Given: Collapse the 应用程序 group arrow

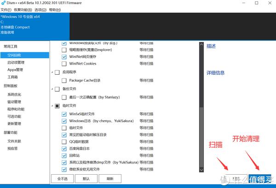Looking at the screenshot, I should point(52,72).
